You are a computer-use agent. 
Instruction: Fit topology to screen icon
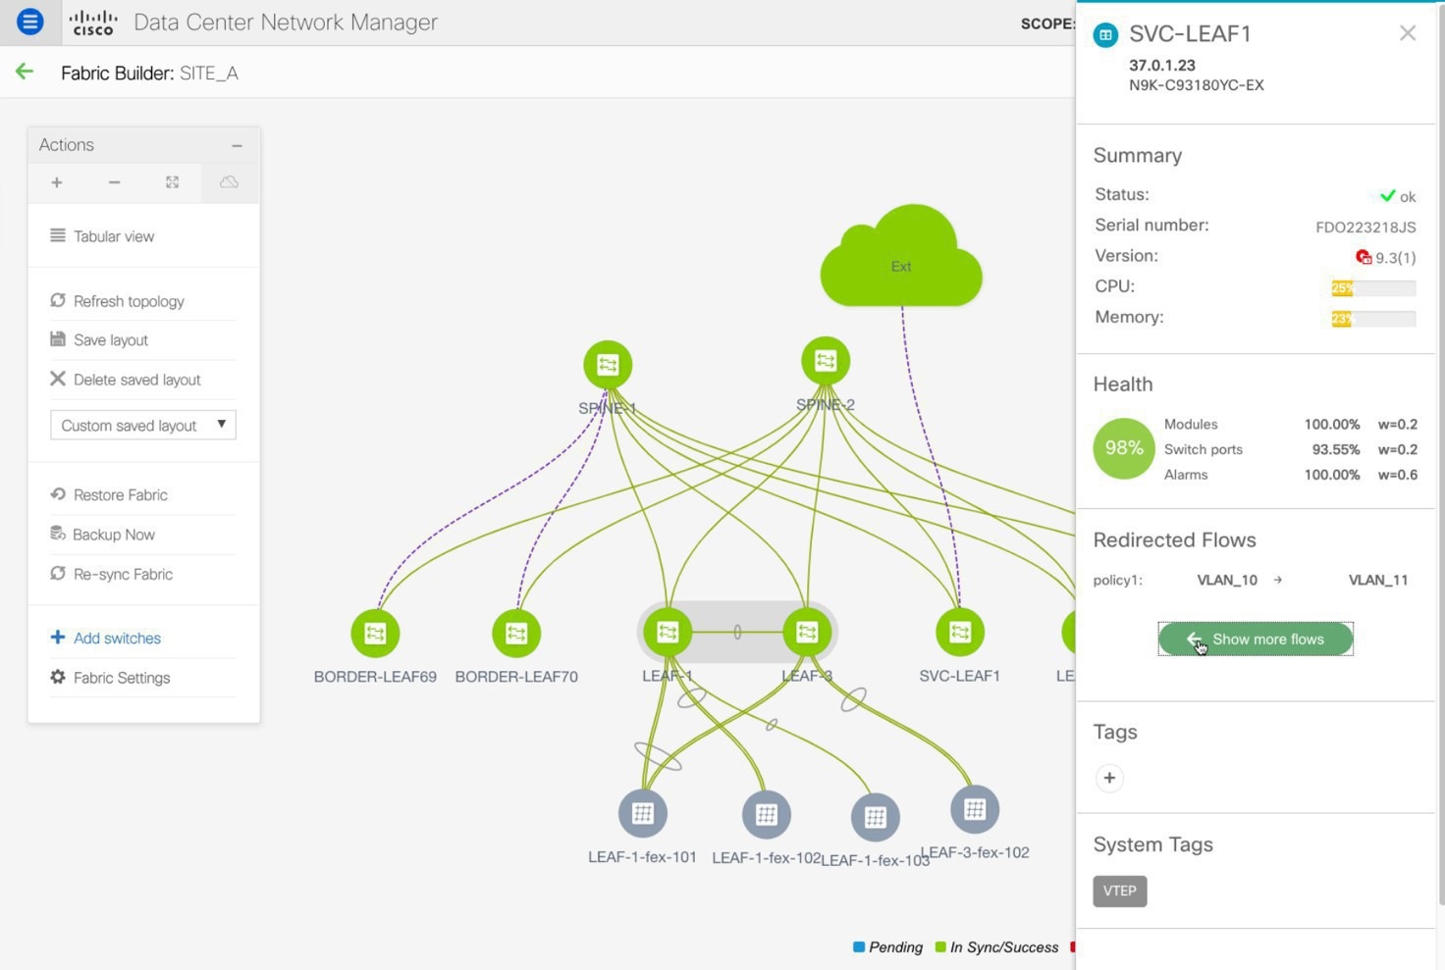tap(172, 182)
